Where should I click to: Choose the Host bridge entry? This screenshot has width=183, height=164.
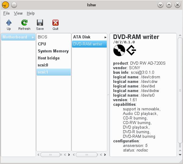49,58
